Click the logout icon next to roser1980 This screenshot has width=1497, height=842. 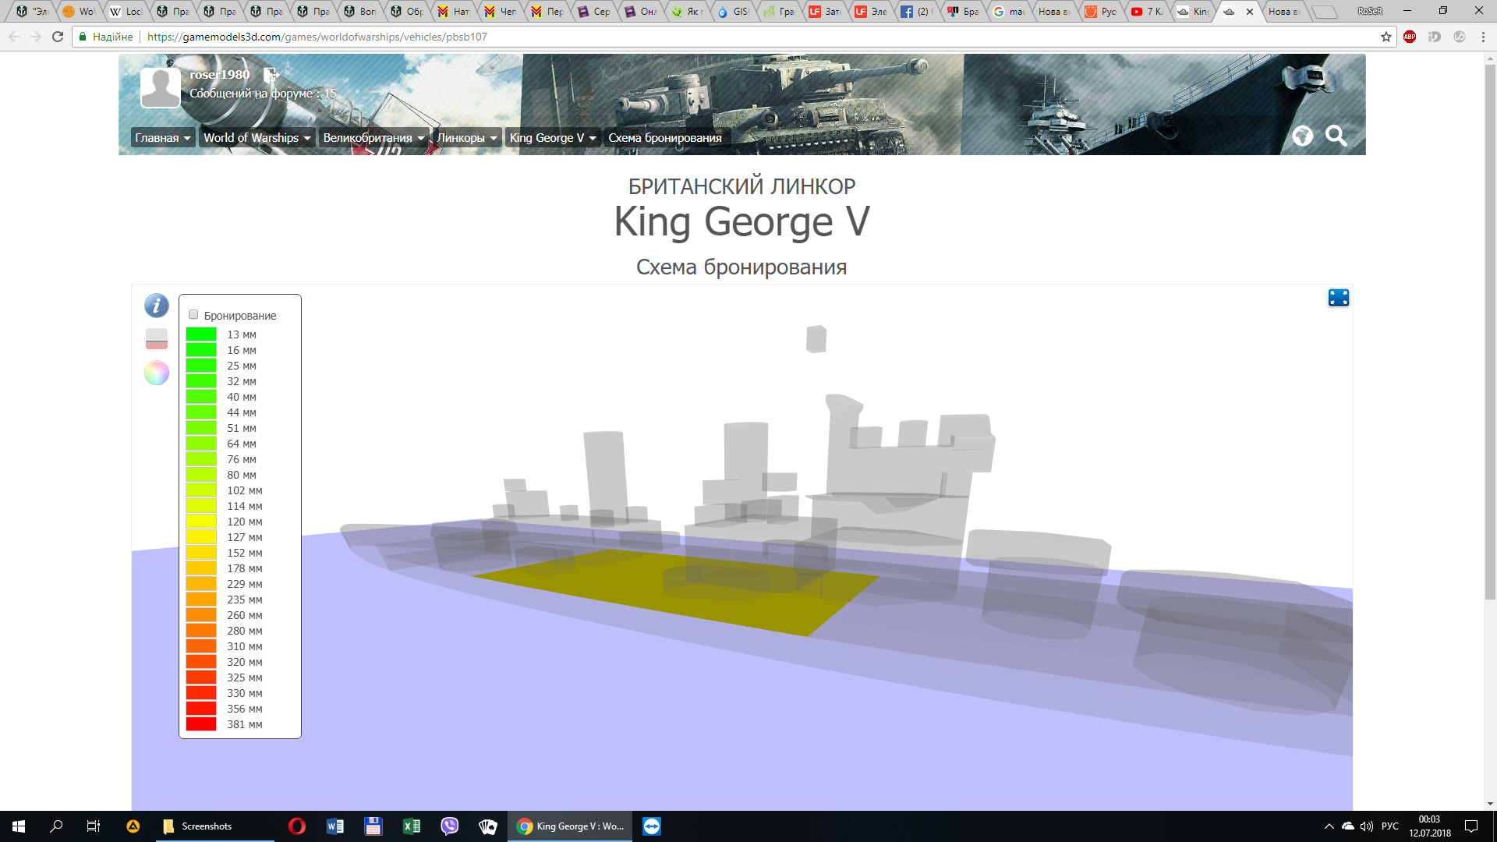click(271, 75)
